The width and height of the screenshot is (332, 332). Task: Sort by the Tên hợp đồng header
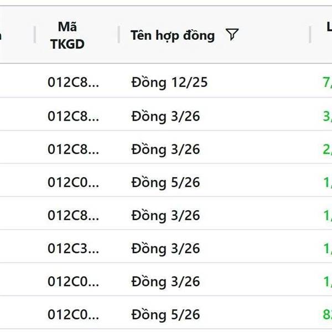tap(173, 35)
